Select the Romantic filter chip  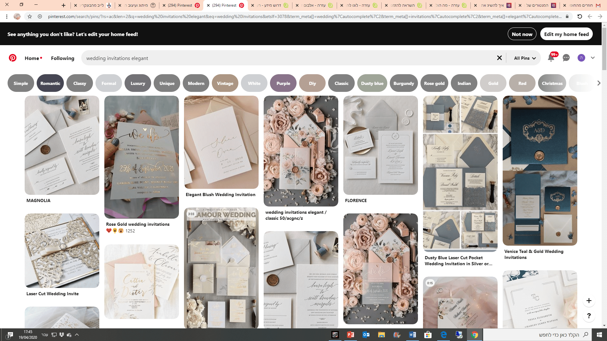[x=50, y=83]
